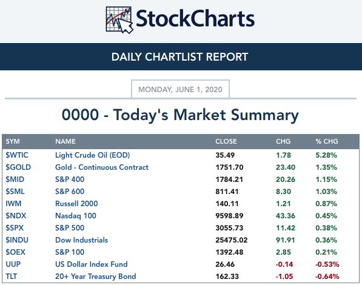Click the StockCharts logo icon
The width and height of the screenshot is (362, 285).
(x=119, y=20)
